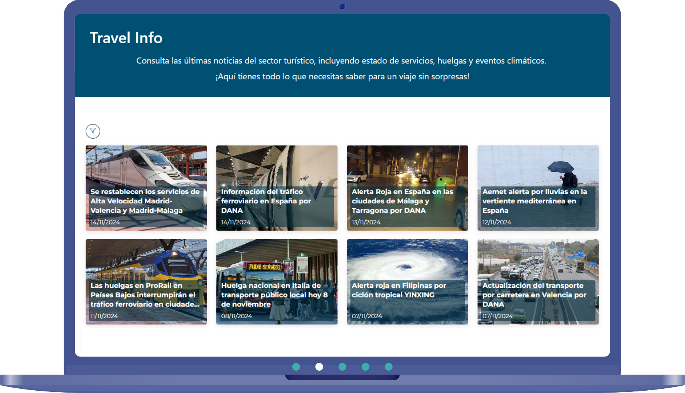The image size is (685, 393).
Task: Open the Valencia road transport update card
Action: tap(538, 282)
